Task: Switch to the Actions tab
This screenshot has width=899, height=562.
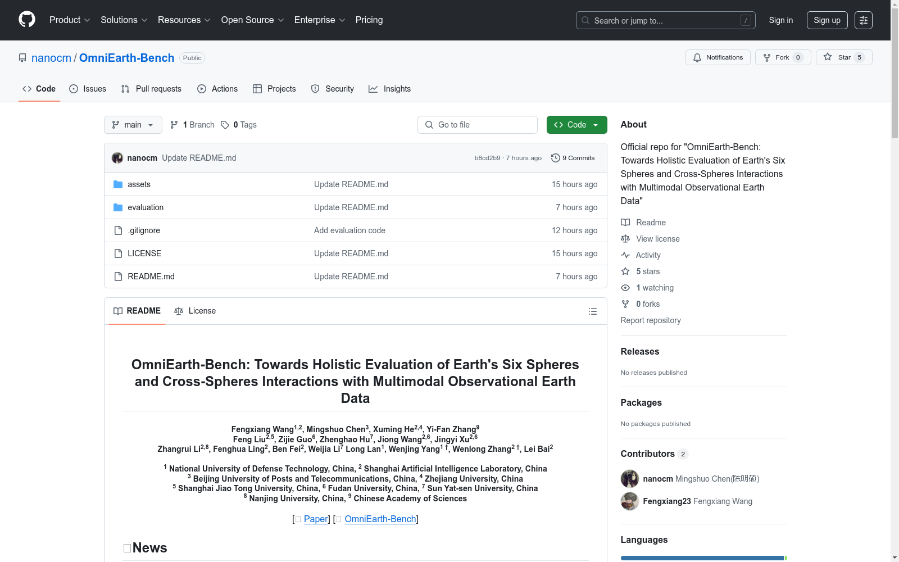Action: (217, 89)
